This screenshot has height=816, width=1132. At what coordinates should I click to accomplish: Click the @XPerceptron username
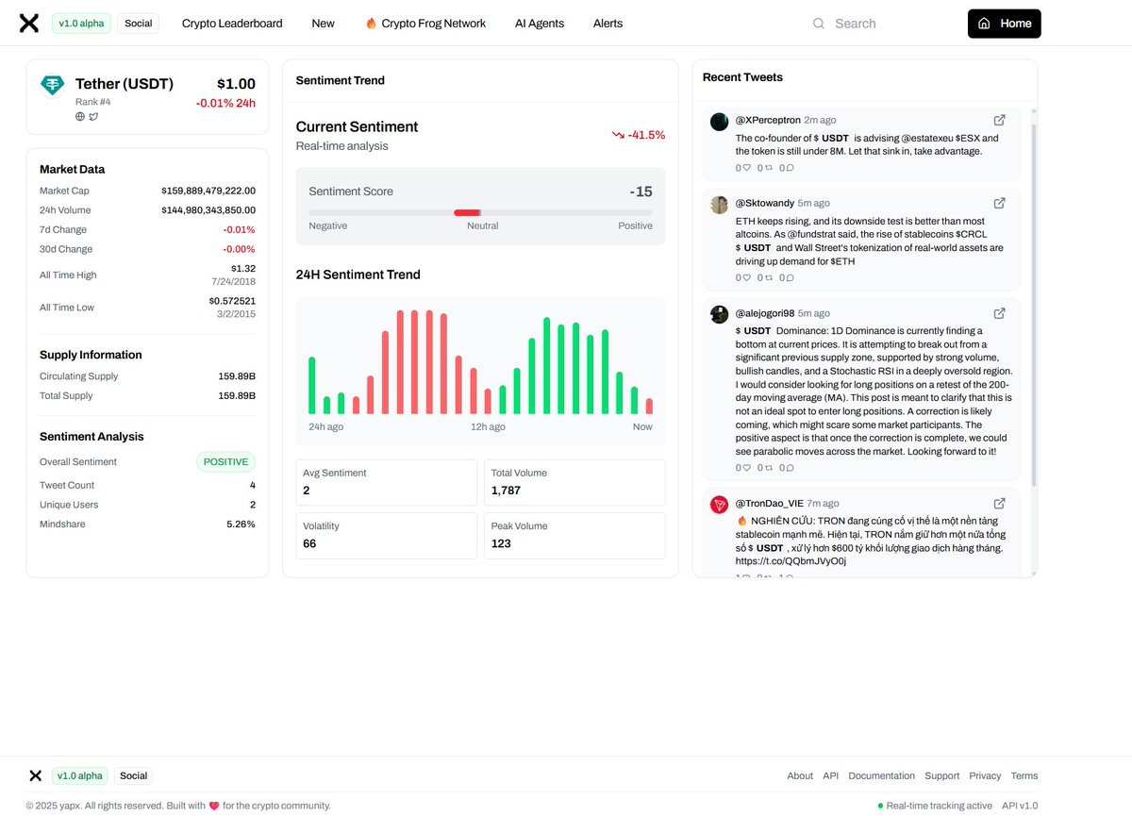point(768,120)
